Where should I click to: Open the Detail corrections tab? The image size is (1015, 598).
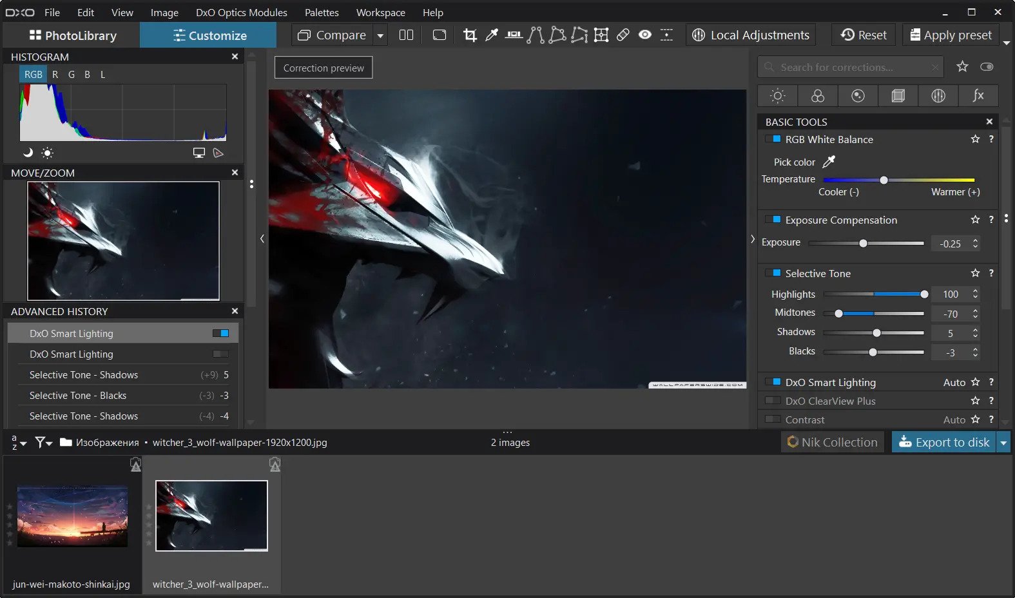(858, 96)
